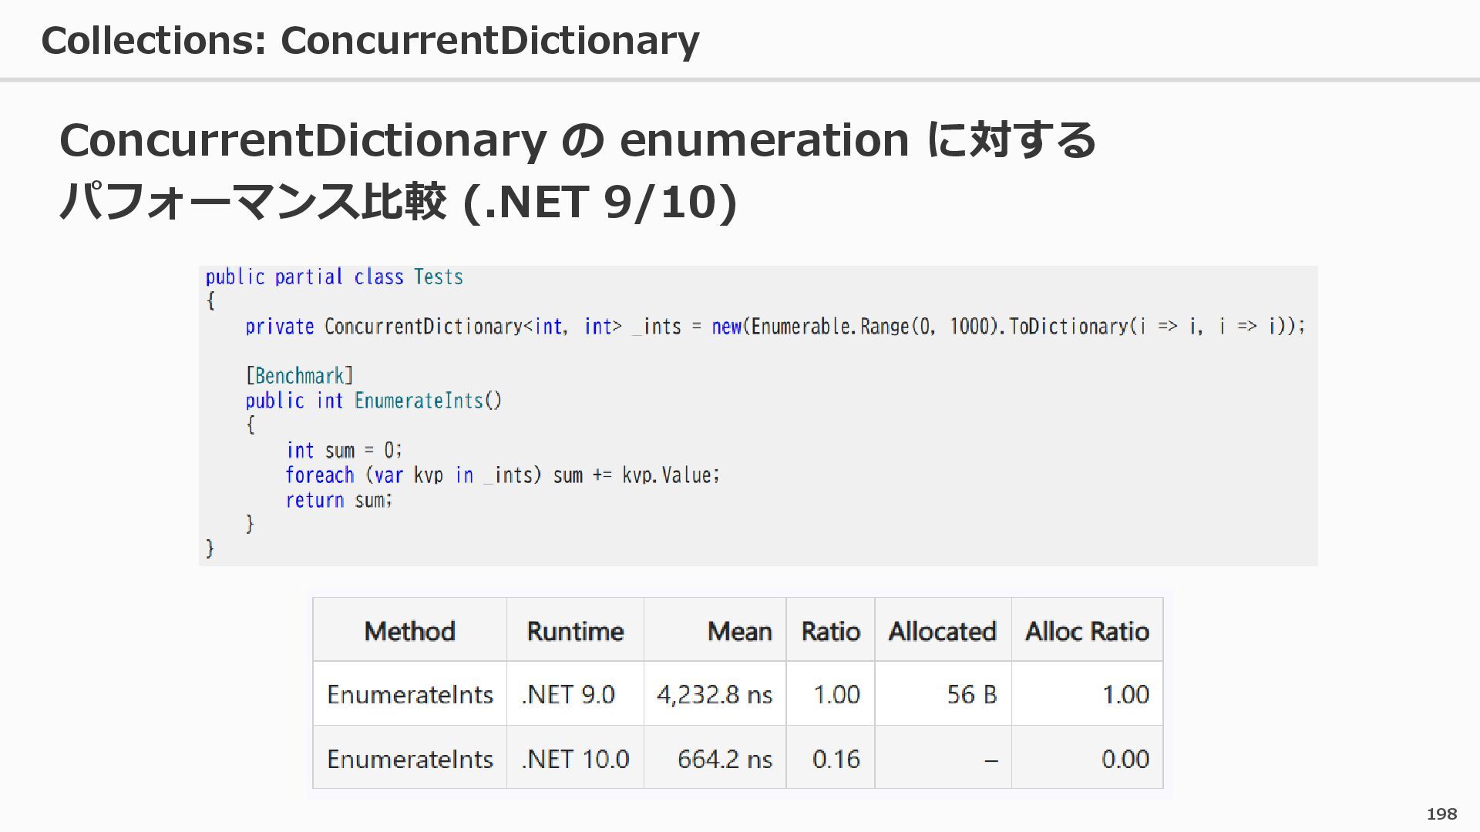The height and width of the screenshot is (832, 1480).
Task: Click the subtitle text 'パフォーマンス比較 (.NET 9/10)'
Action: point(398,202)
